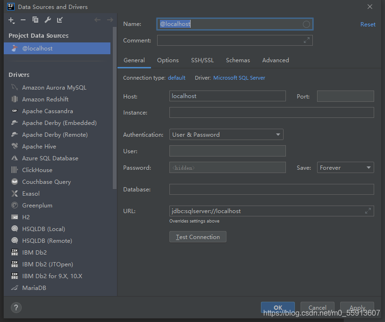385x322 pixels.
Task: Focus the Port input field
Action: pos(345,96)
